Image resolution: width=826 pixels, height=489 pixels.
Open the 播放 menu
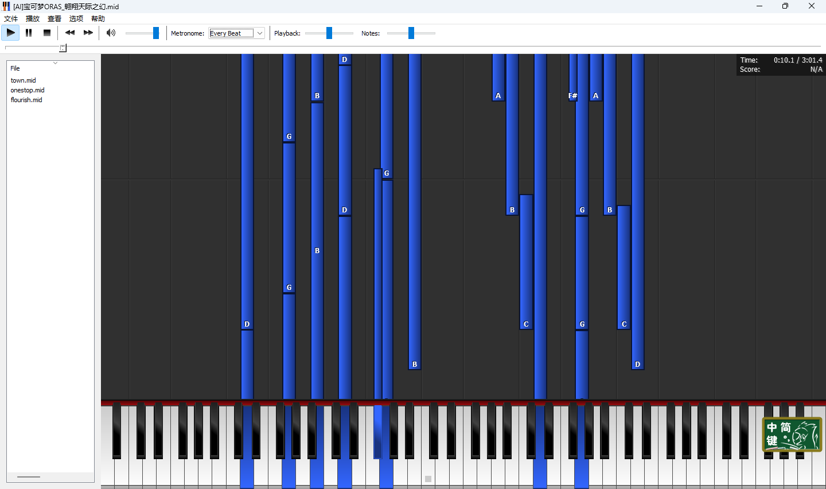pos(33,18)
